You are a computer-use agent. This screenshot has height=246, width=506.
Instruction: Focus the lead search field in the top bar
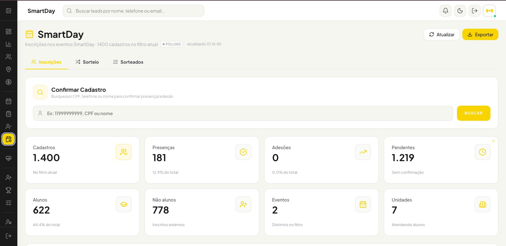tap(134, 11)
